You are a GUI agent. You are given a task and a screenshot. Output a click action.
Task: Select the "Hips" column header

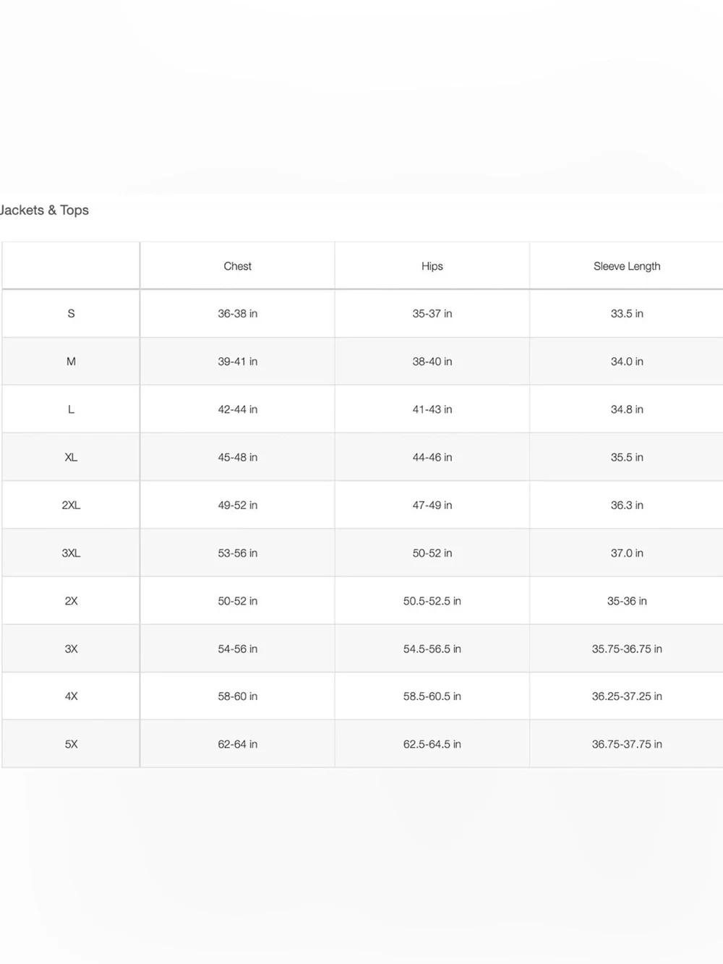(x=432, y=266)
